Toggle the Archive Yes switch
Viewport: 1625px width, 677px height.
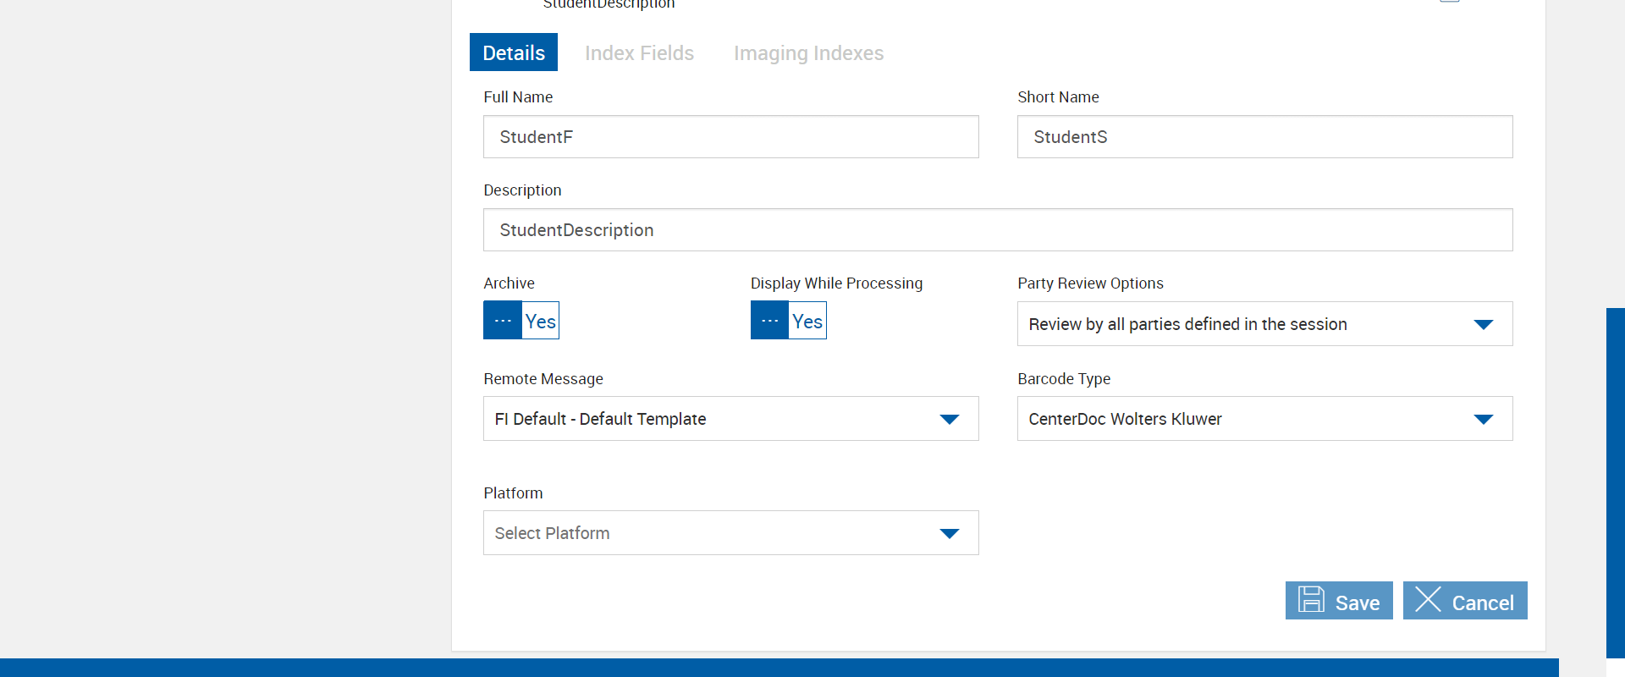coord(540,321)
